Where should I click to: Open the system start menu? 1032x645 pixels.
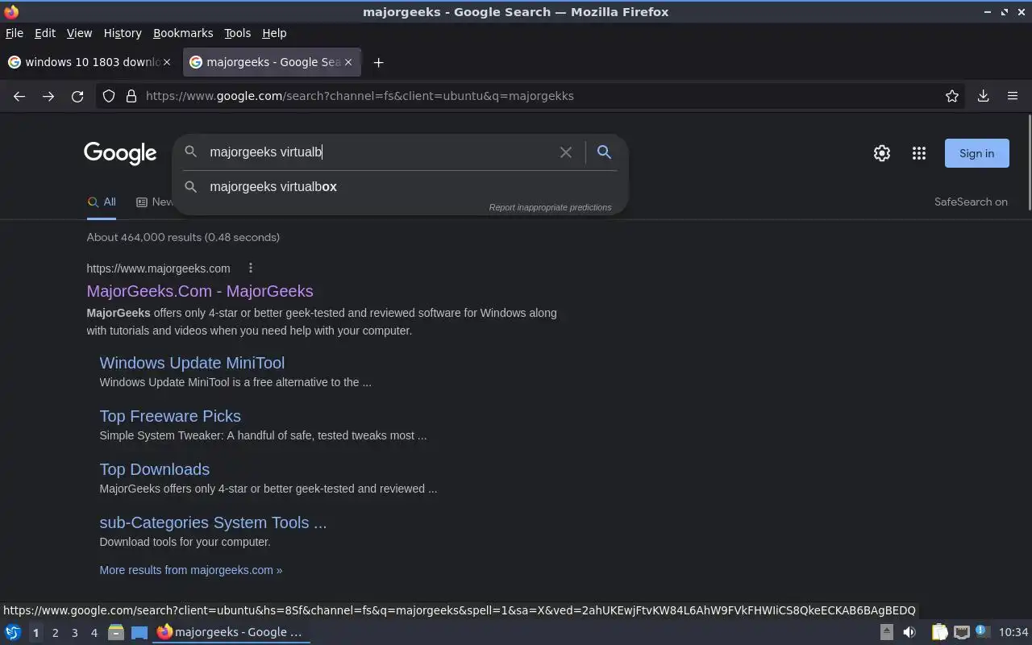click(13, 632)
